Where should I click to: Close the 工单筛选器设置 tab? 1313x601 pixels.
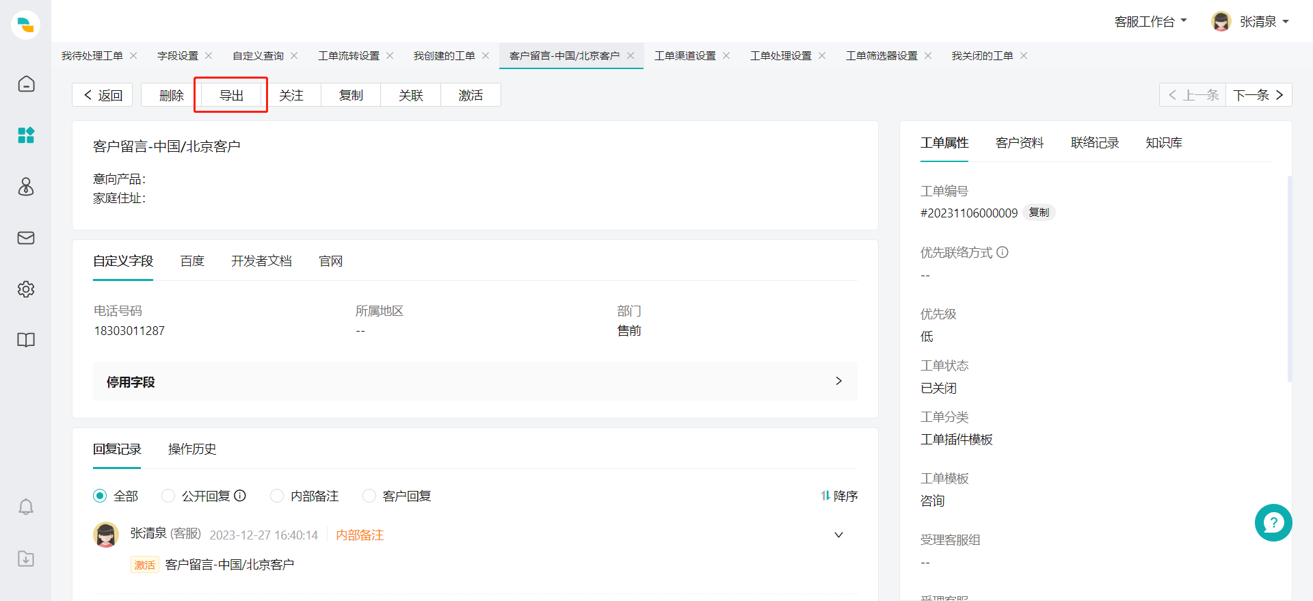(x=928, y=55)
